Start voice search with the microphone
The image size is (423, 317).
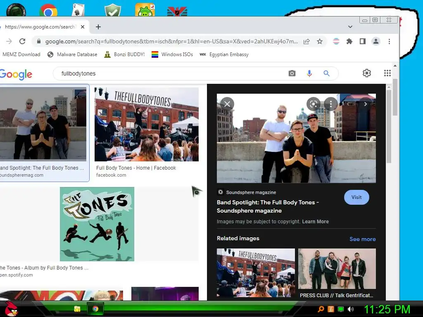[x=309, y=73]
